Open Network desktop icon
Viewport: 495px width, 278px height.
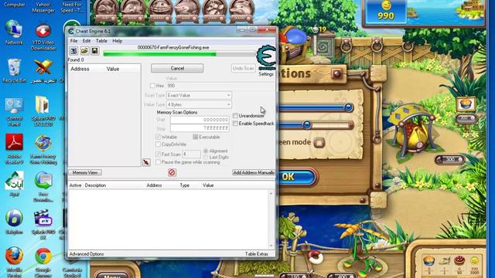(14, 32)
